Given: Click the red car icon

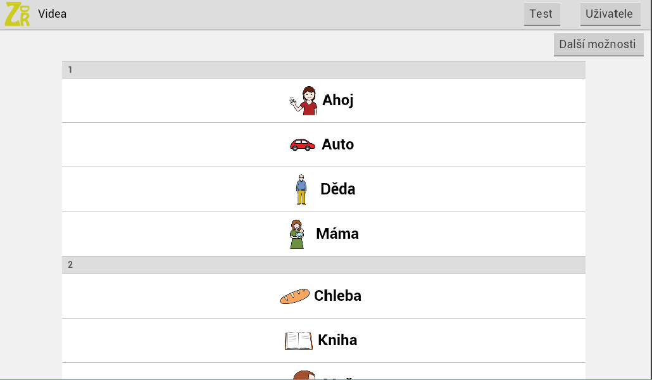Looking at the screenshot, I should (x=303, y=145).
